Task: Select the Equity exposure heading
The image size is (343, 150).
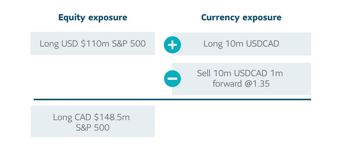Action: (93, 17)
